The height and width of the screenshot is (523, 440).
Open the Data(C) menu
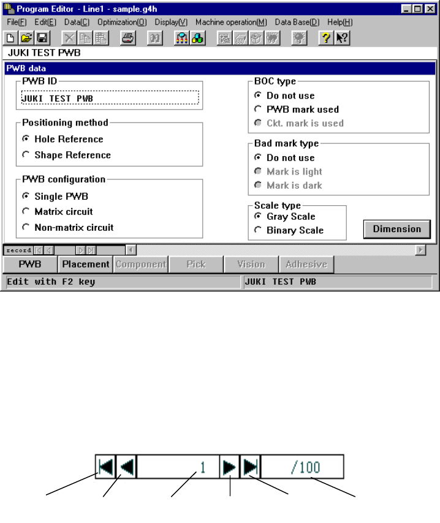77,22
